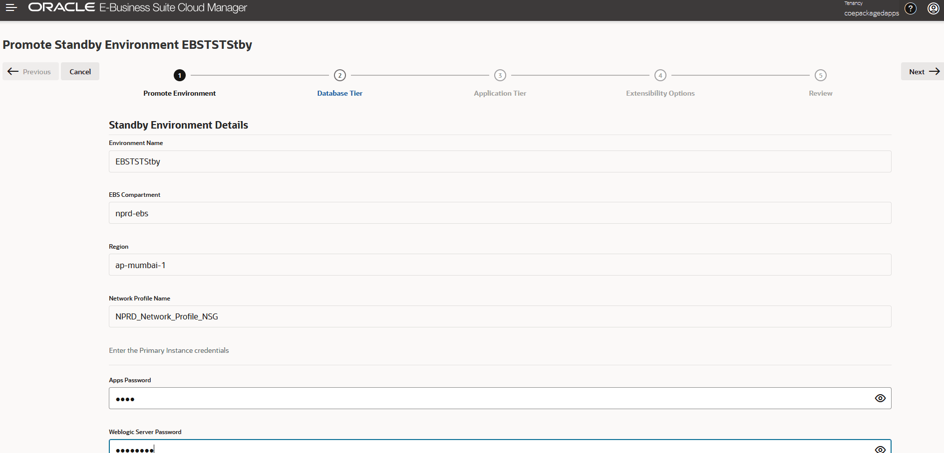This screenshot has height=453, width=944.
Task: Go to step 2 Database Tier circle
Action: point(340,75)
